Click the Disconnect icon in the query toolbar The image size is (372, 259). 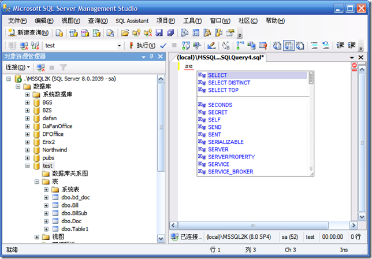pyautogui.click(x=24, y=45)
